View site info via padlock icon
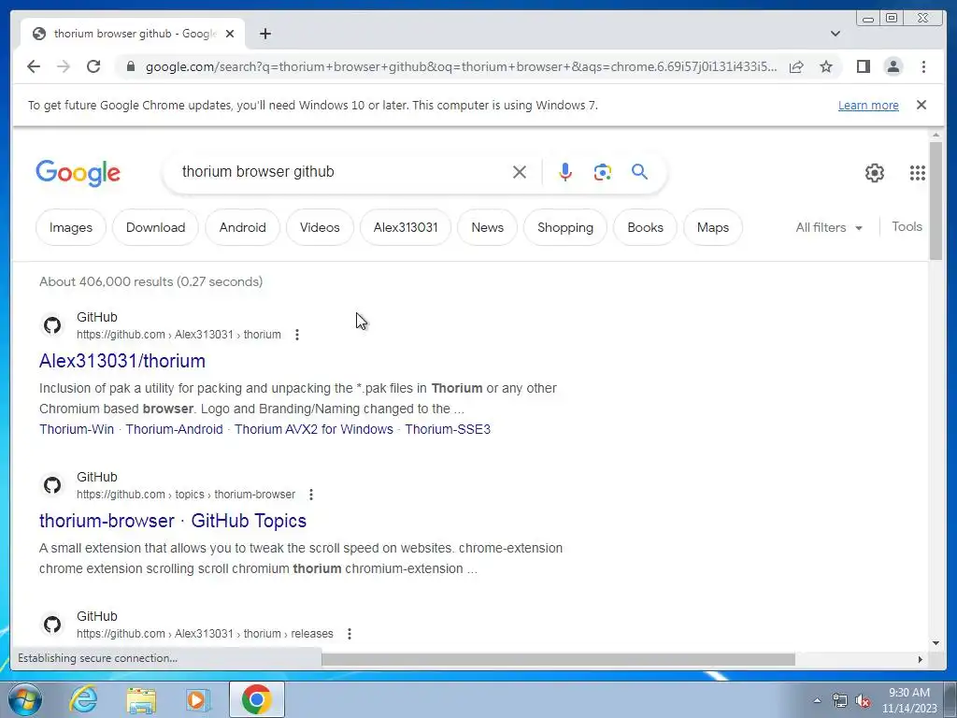This screenshot has height=718, width=957. 130,66
